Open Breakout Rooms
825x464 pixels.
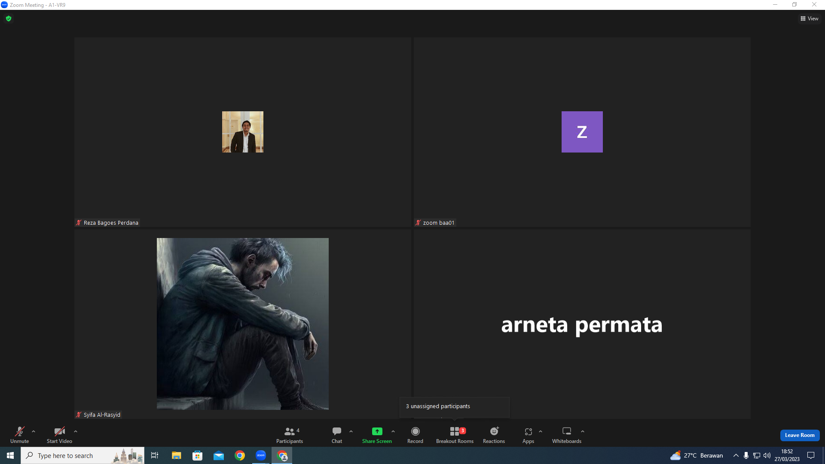(455, 435)
